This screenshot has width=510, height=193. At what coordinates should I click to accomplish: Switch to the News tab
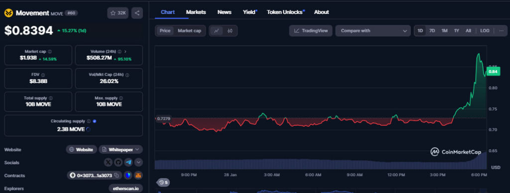click(225, 12)
